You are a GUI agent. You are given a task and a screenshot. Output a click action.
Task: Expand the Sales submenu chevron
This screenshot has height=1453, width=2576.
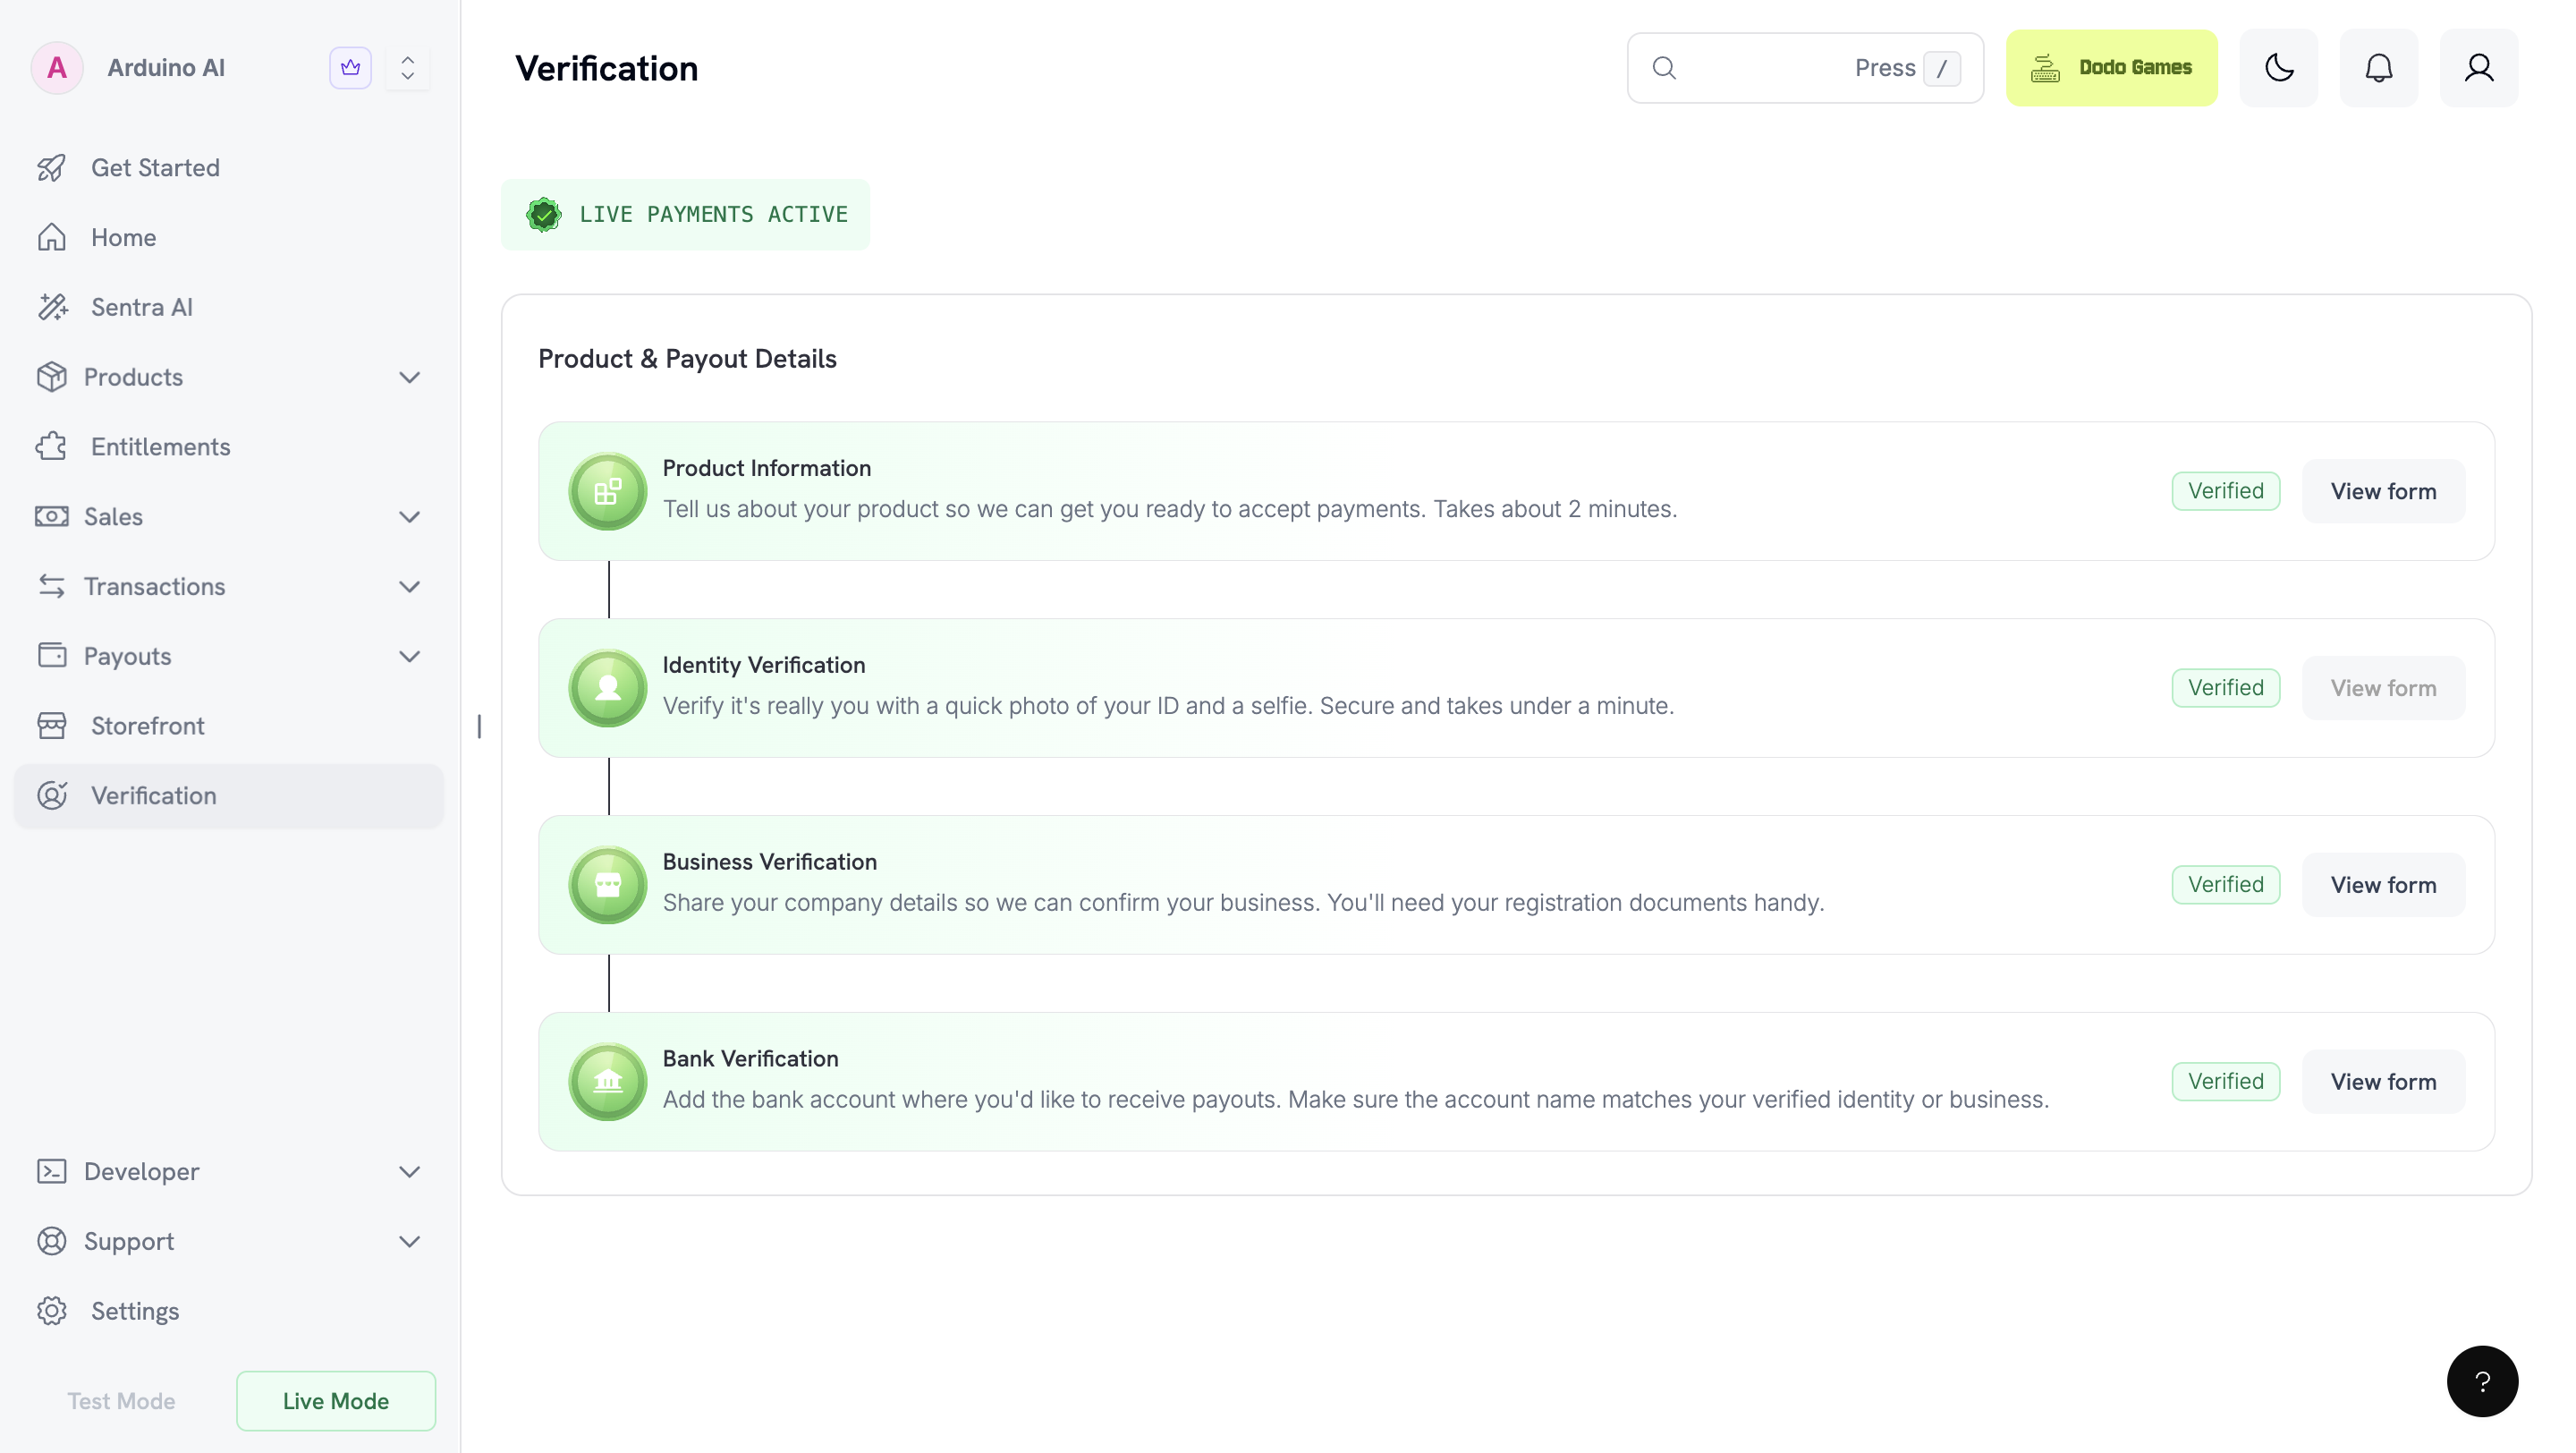pyautogui.click(x=409, y=517)
